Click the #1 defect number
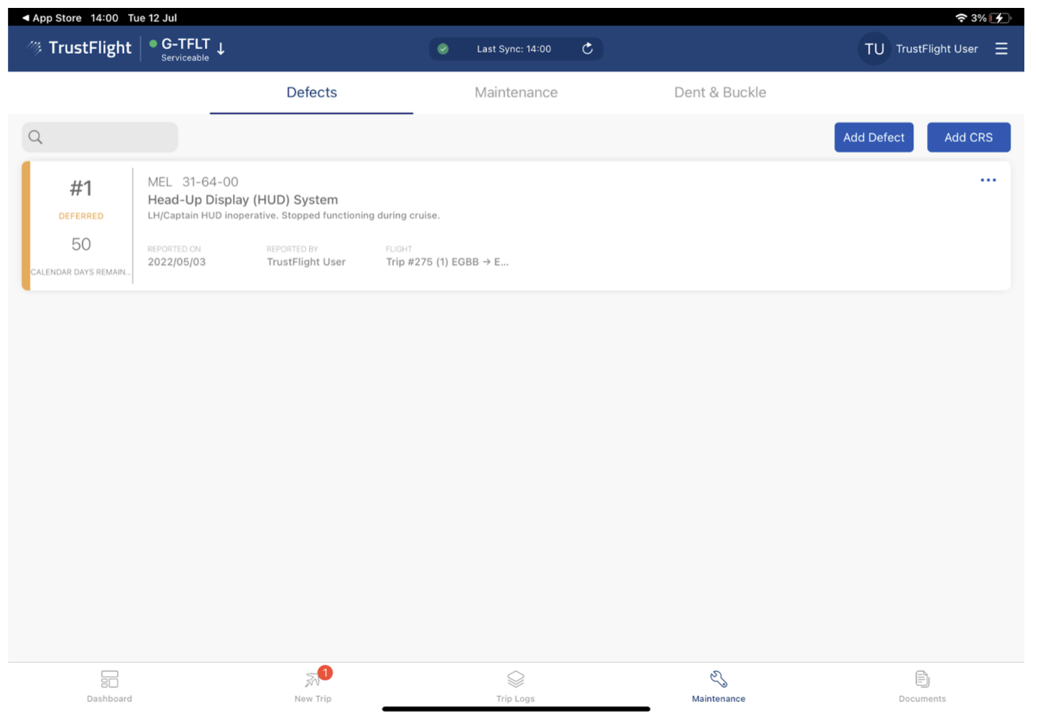 pyautogui.click(x=81, y=188)
